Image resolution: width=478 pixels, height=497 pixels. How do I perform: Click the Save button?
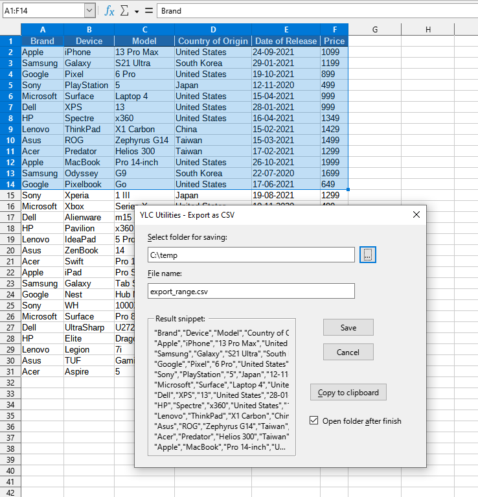tap(348, 327)
